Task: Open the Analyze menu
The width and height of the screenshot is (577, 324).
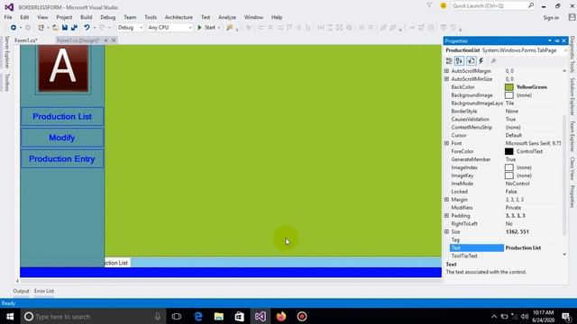Action: point(227,17)
